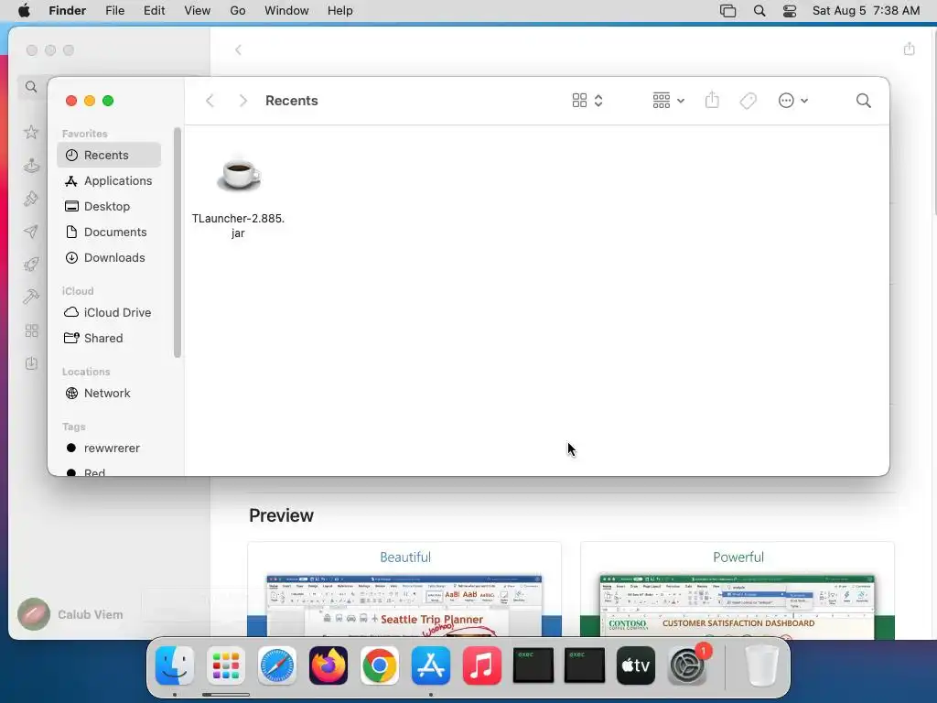Open Updates in App Store sidebar

click(x=31, y=363)
